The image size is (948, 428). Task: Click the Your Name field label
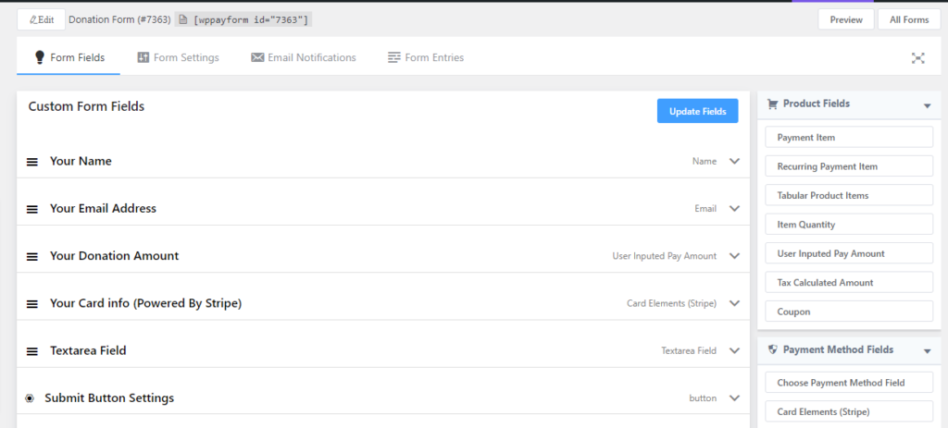tap(81, 161)
